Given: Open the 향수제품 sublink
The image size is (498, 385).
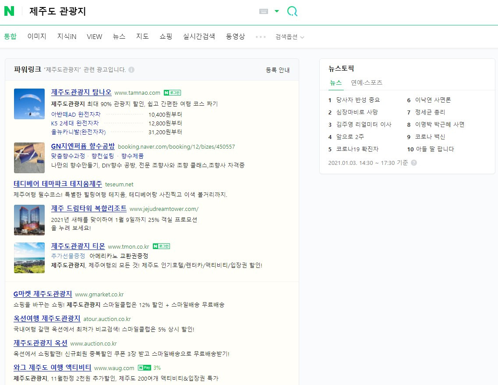Looking at the screenshot, I should [132, 156].
